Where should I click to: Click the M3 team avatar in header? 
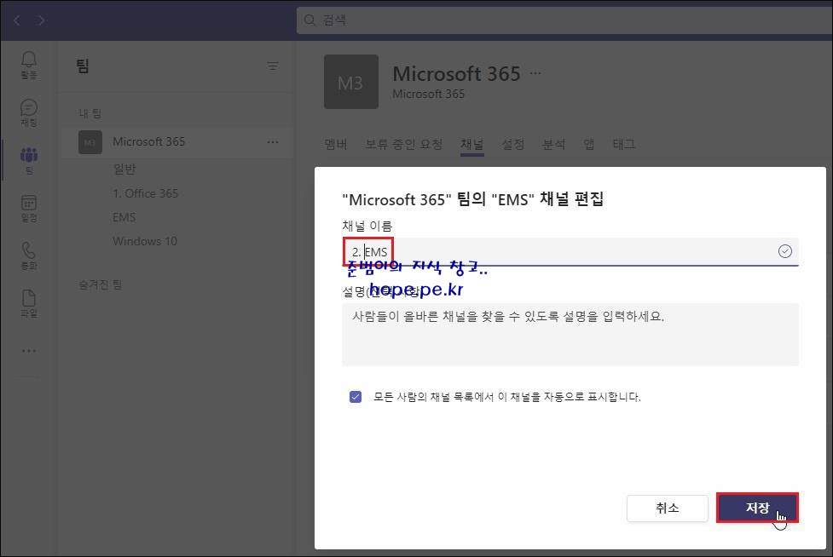pos(351,82)
